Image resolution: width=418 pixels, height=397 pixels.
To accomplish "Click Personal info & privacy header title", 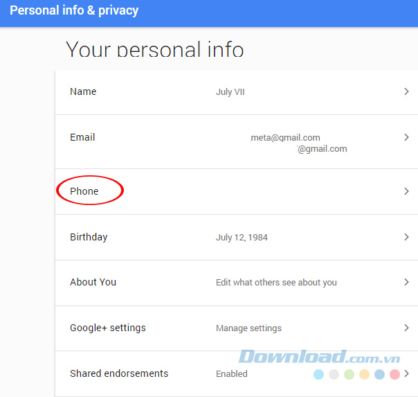I will tap(74, 10).
